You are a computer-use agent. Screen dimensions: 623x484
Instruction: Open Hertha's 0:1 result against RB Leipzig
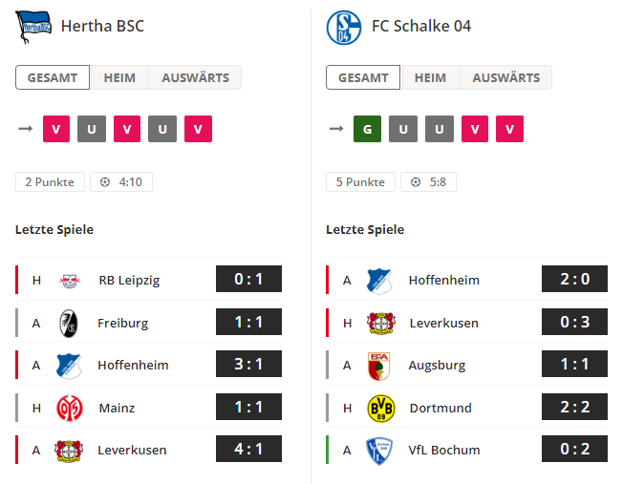coord(248,279)
